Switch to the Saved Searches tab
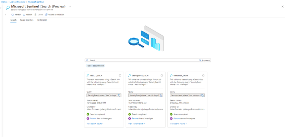Screen dimensions: 286x137 [x=27, y=20]
